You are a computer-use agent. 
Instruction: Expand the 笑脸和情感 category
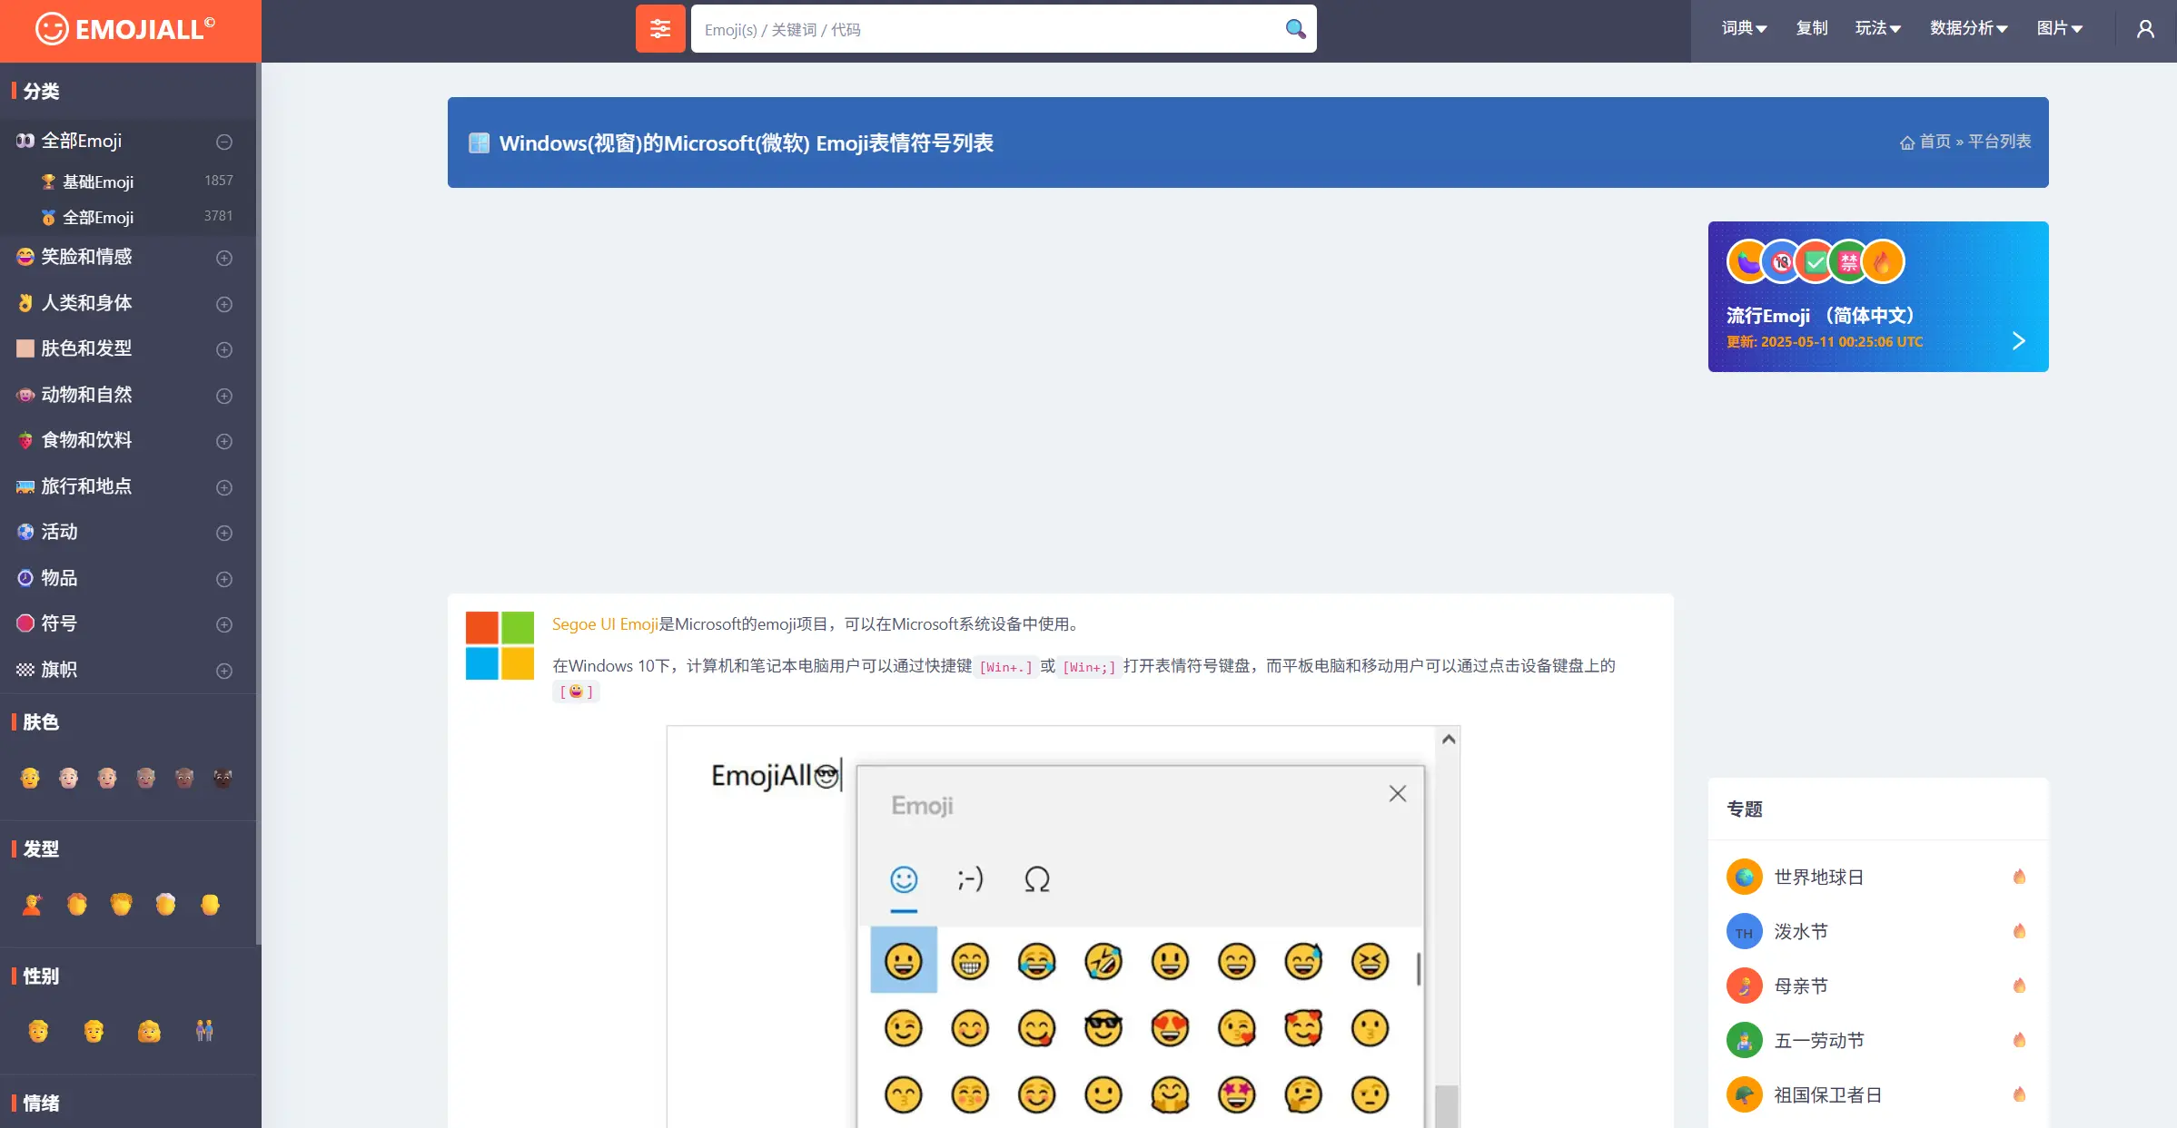tap(224, 258)
